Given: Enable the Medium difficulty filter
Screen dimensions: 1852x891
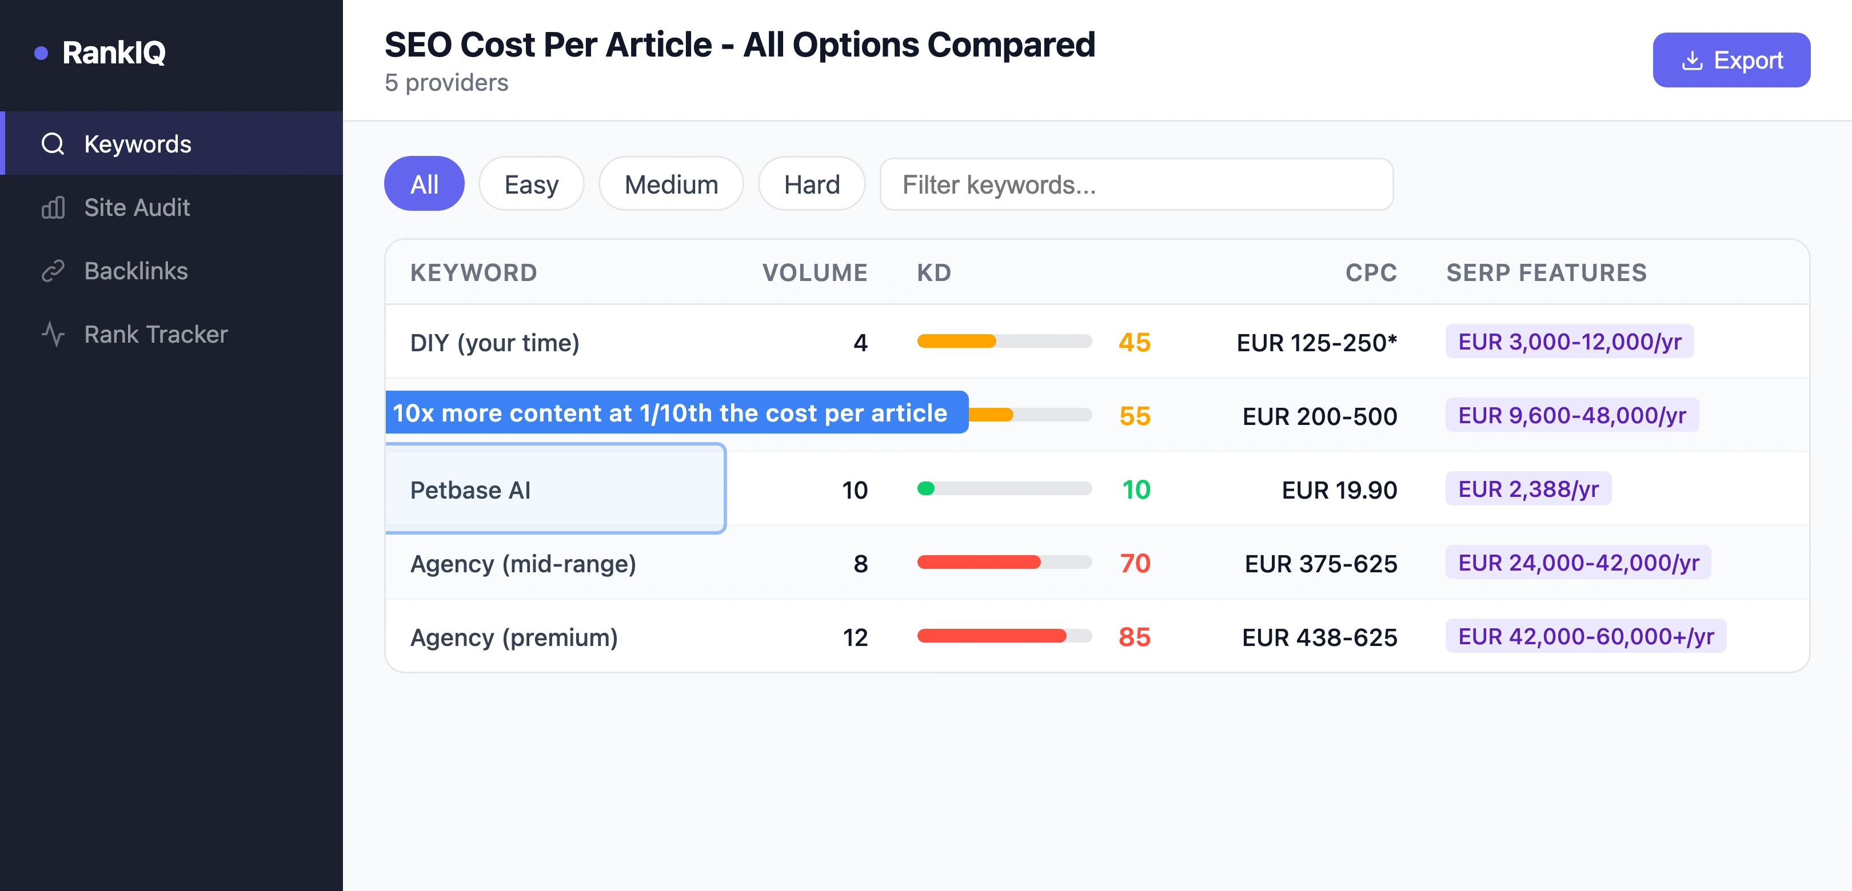Looking at the screenshot, I should [x=670, y=184].
